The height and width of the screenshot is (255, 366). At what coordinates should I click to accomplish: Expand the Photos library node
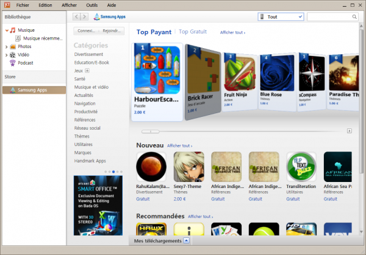[x=6, y=46]
